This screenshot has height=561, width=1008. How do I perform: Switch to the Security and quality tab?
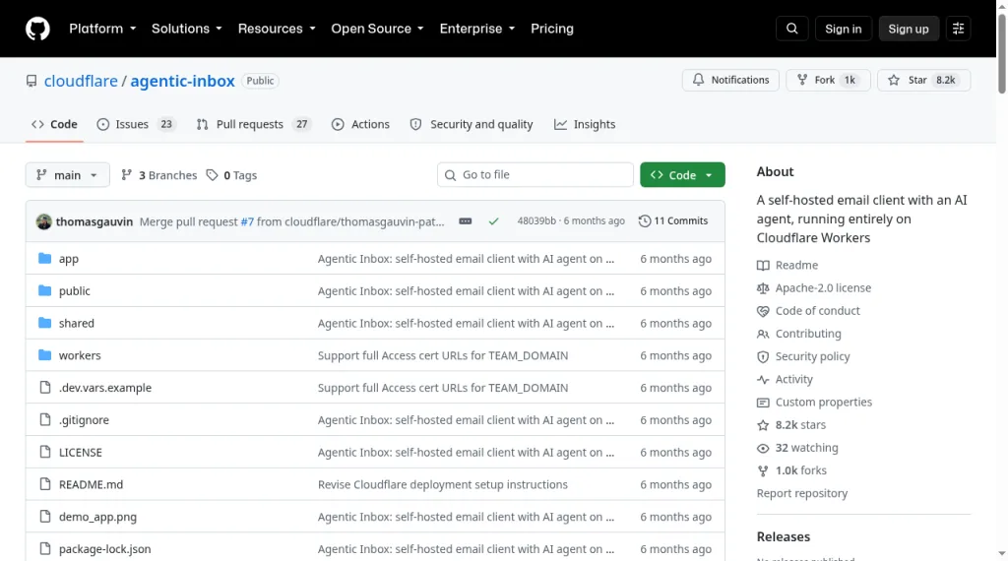[472, 124]
